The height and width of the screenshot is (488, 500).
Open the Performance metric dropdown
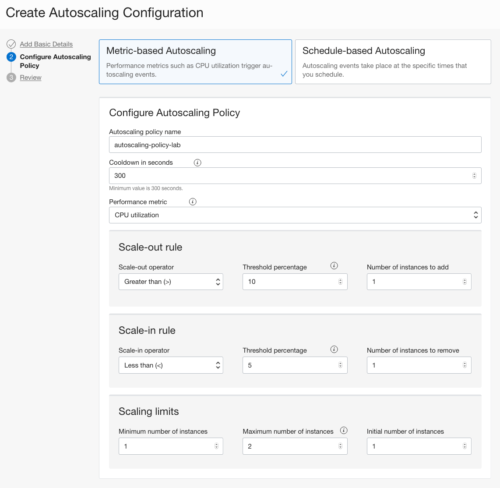295,215
